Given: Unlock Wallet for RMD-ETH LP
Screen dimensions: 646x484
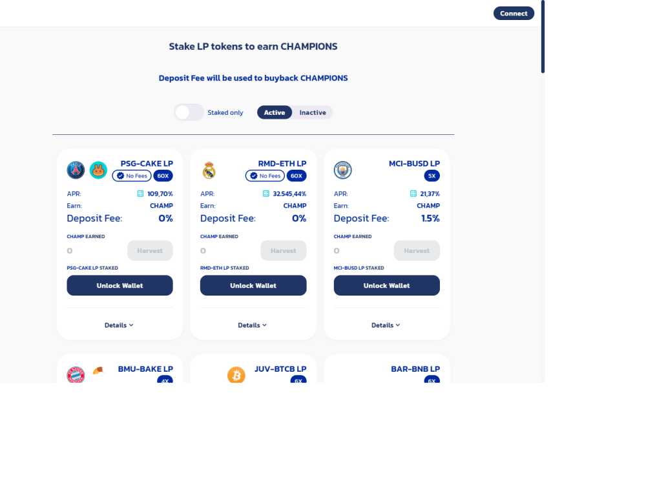Looking at the screenshot, I should tap(253, 285).
